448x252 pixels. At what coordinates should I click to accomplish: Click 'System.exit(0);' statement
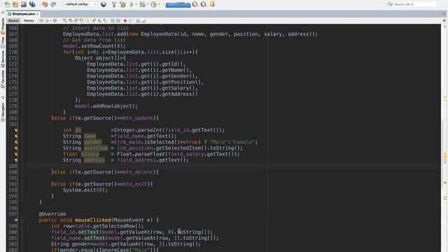pos(85,190)
